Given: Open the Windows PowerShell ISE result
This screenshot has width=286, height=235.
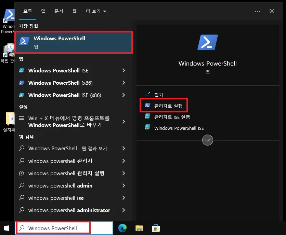Looking at the screenshot, I should click(58, 70).
